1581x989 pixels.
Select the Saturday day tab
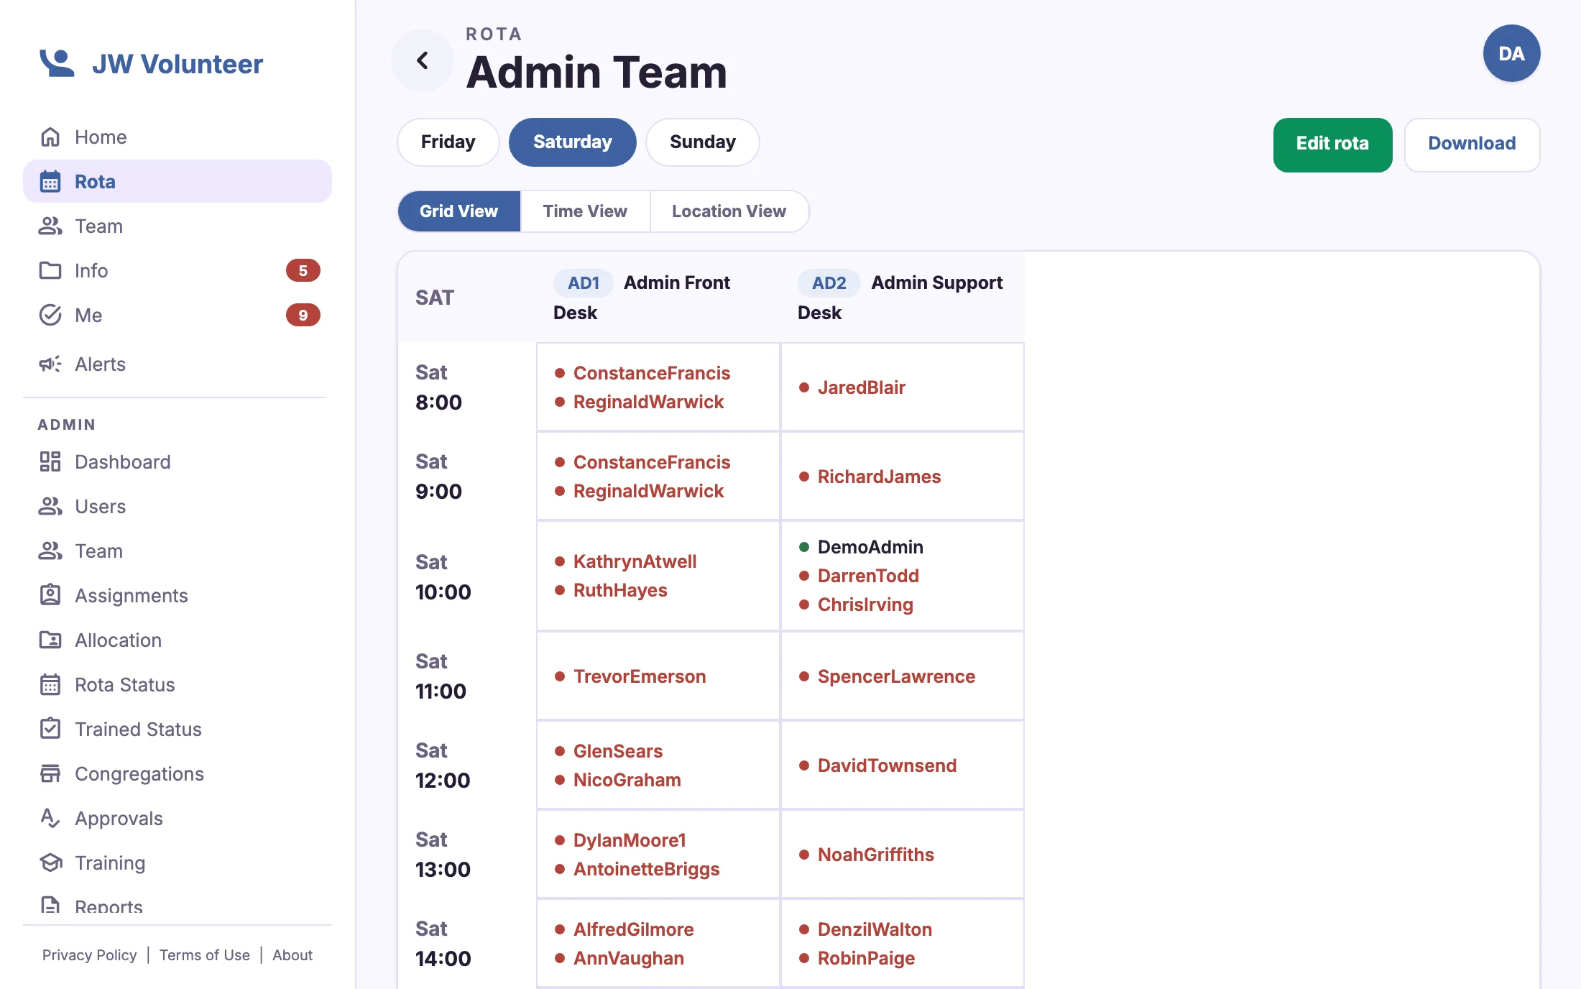coord(573,142)
